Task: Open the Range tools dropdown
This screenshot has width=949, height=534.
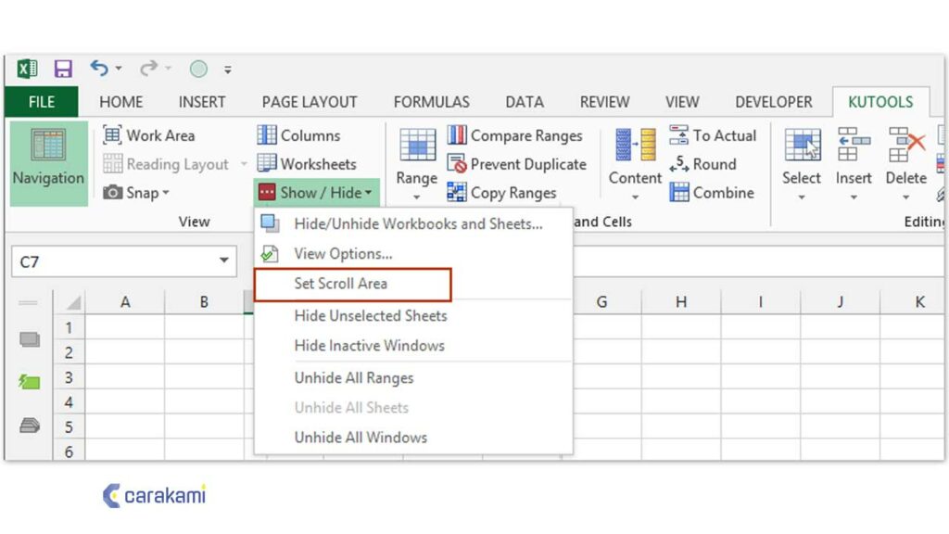Action: (416, 164)
